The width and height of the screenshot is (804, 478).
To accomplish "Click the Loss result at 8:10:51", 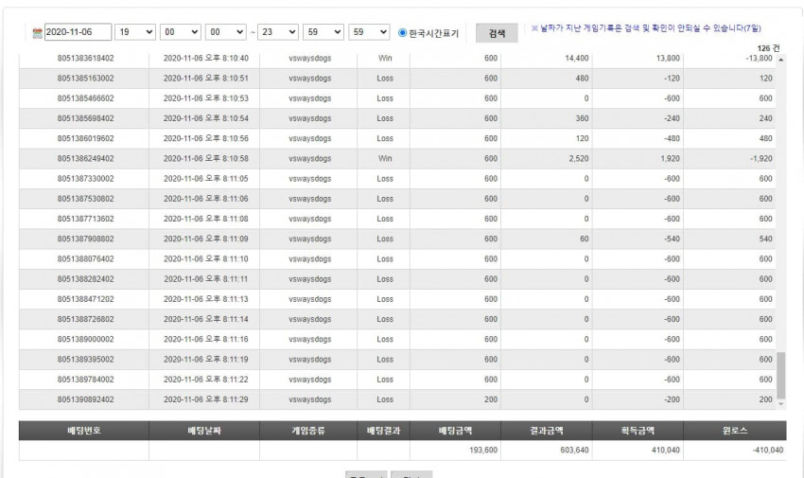I will pos(385,79).
